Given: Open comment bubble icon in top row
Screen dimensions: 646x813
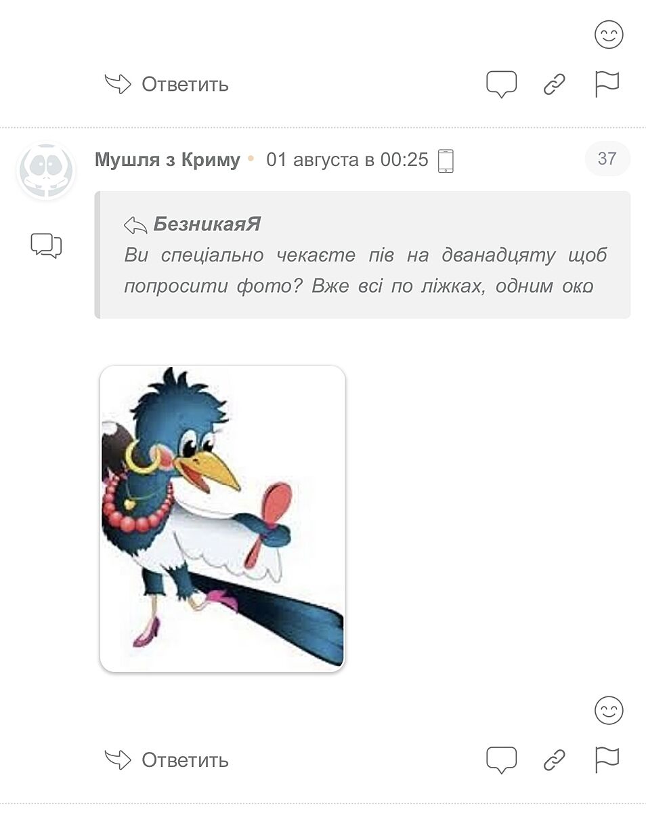Looking at the screenshot, I should pos(501,85).
